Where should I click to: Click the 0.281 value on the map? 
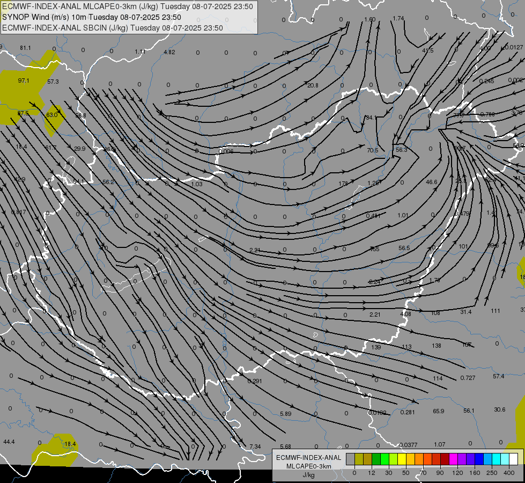point(408,412)
